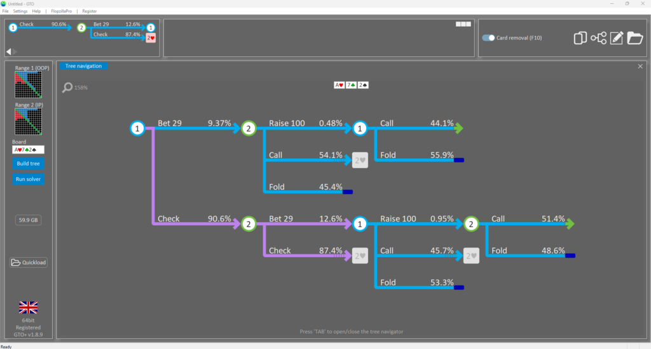Click the Build tree button
The height and width of the screenshot is (349, 651).
coord(28,163)
